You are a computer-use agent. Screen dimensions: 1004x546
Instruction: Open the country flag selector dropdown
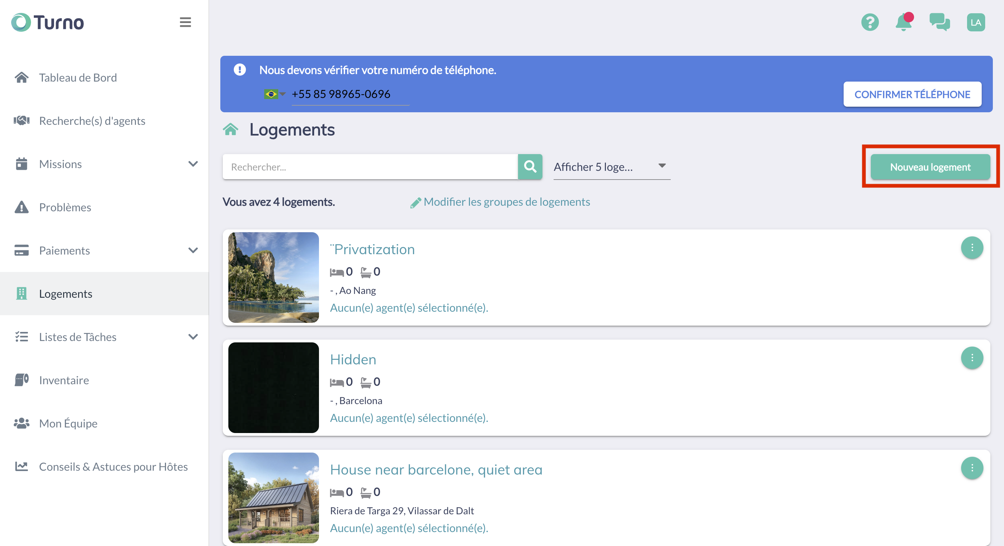(273, 94)
